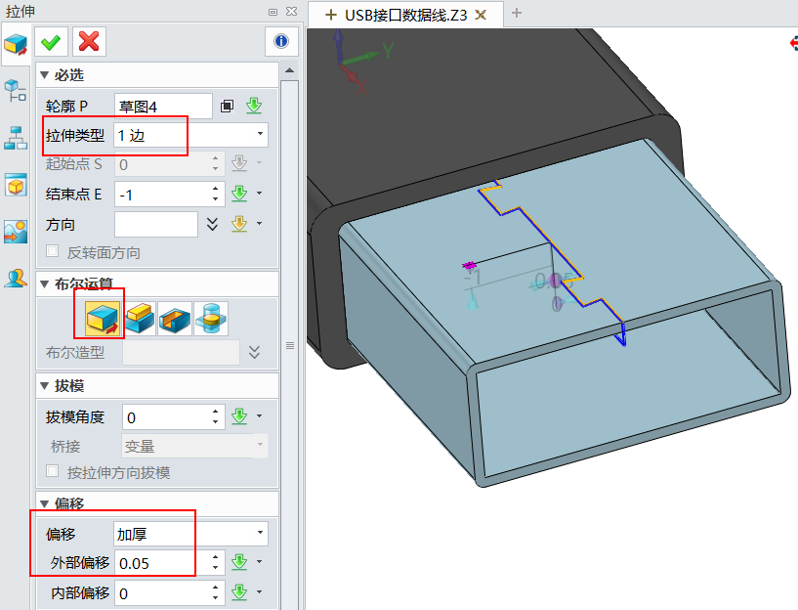Collapse the 偏移 section header
Screen dimensions: 798x610
coord(44,503)
